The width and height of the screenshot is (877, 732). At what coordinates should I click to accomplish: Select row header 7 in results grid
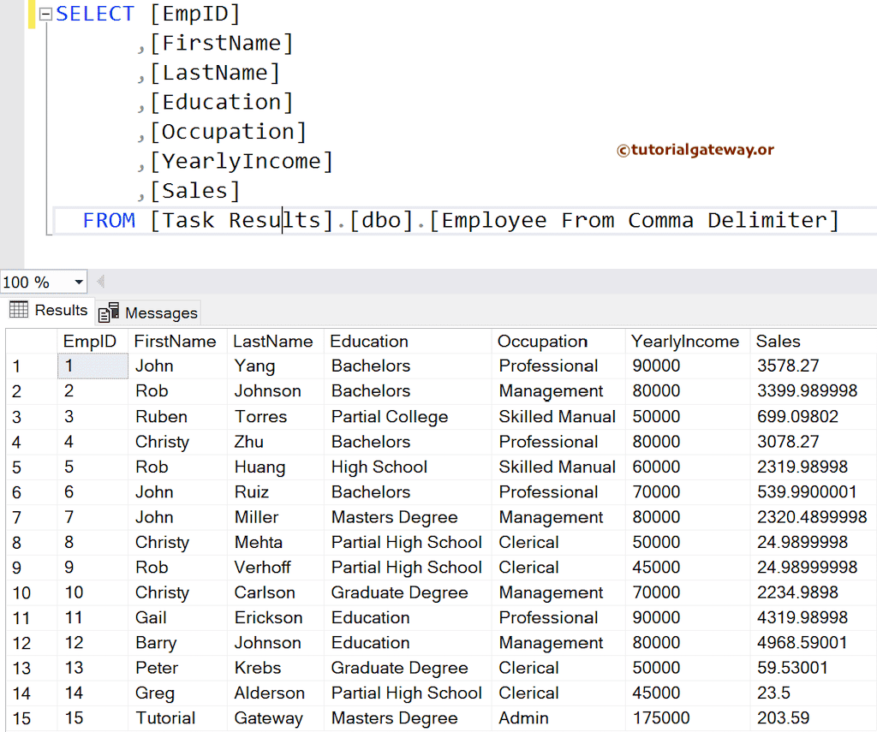tap(32, 517)
